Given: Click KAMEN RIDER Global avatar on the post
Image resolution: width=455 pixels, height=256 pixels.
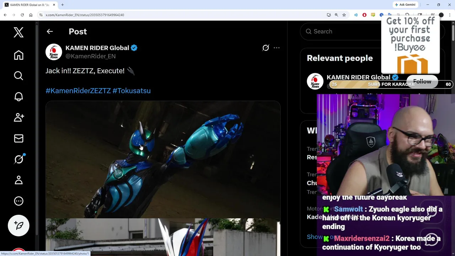Looking at the screenshot, I should (54, 52).
